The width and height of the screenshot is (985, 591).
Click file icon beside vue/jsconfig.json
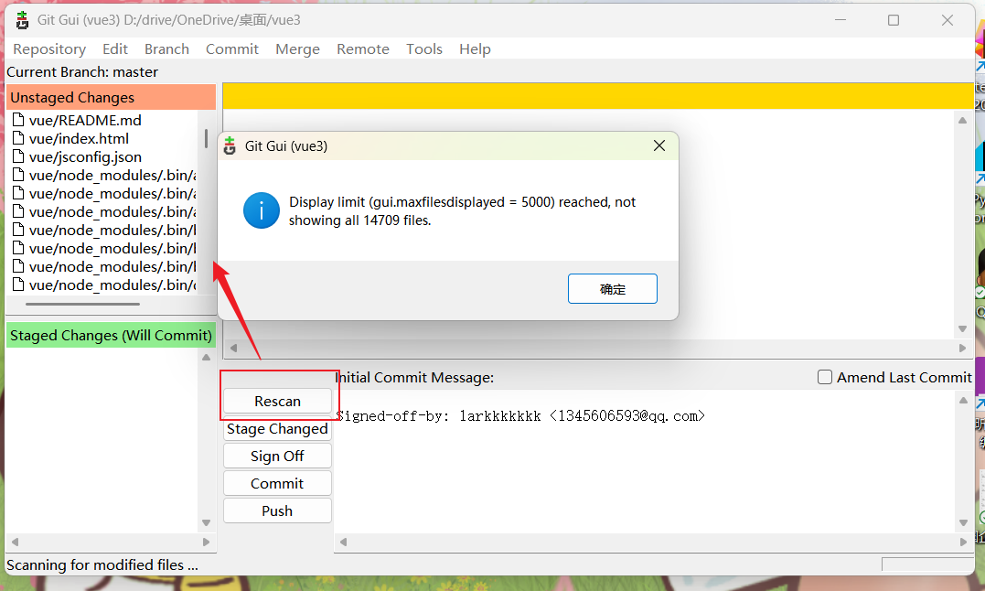[18, 156]
